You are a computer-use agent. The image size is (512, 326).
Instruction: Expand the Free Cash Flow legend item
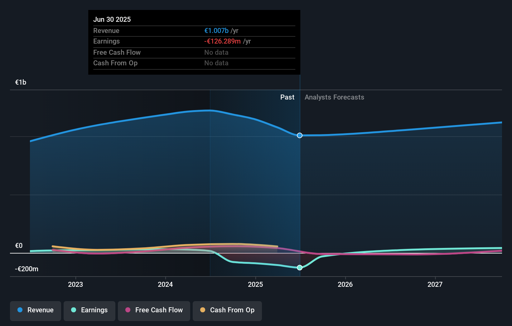coord(154,310)
